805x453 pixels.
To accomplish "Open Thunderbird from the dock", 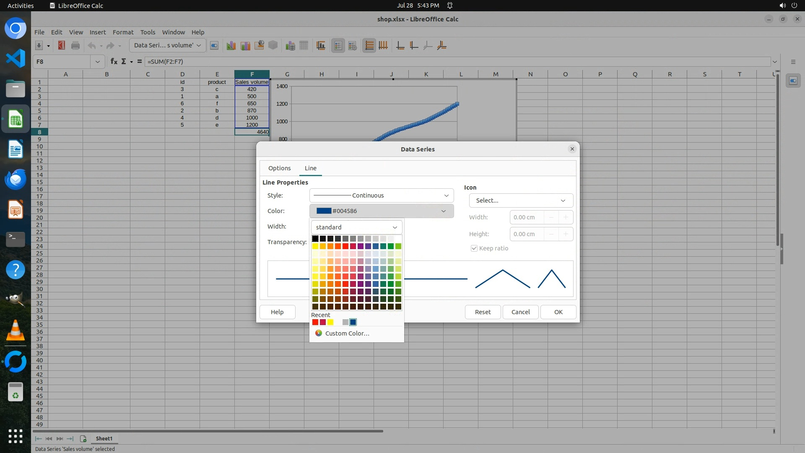I will [x=16, y=180].
